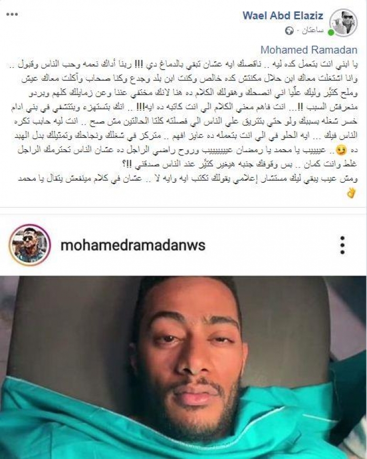Click the divider line below the post text
367x459 pixels.
click(x=183, y=207)
